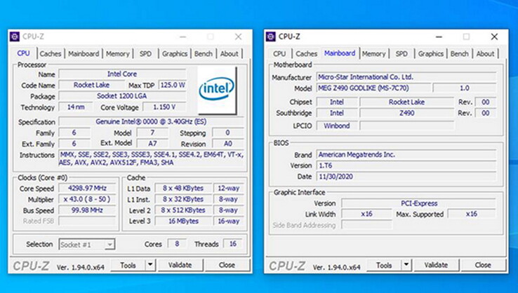Viewport: 518px width, 293px height.
Task: Click Close button in right CPU-Z window
Action: click(x=483, y=265)
